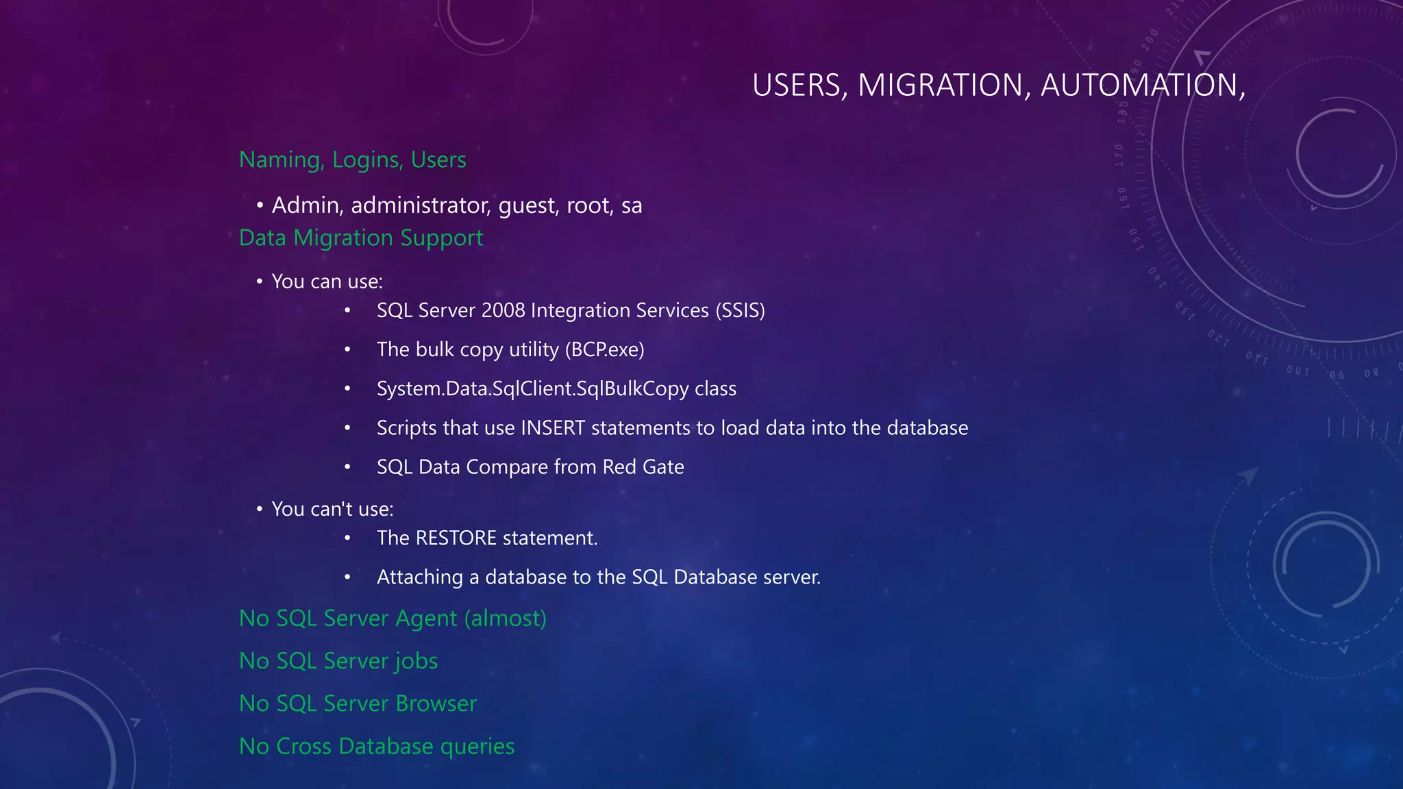The image size is (1403, 789).
Task: Click 'SQL Data Compare from Red Gate'
Action: 530,467
